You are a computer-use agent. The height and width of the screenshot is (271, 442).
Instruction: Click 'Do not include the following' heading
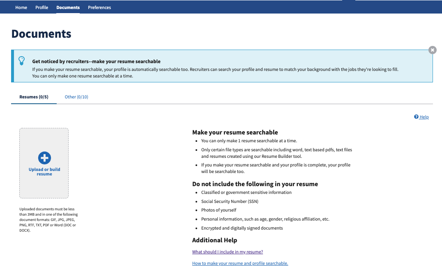tap(255, 184)
